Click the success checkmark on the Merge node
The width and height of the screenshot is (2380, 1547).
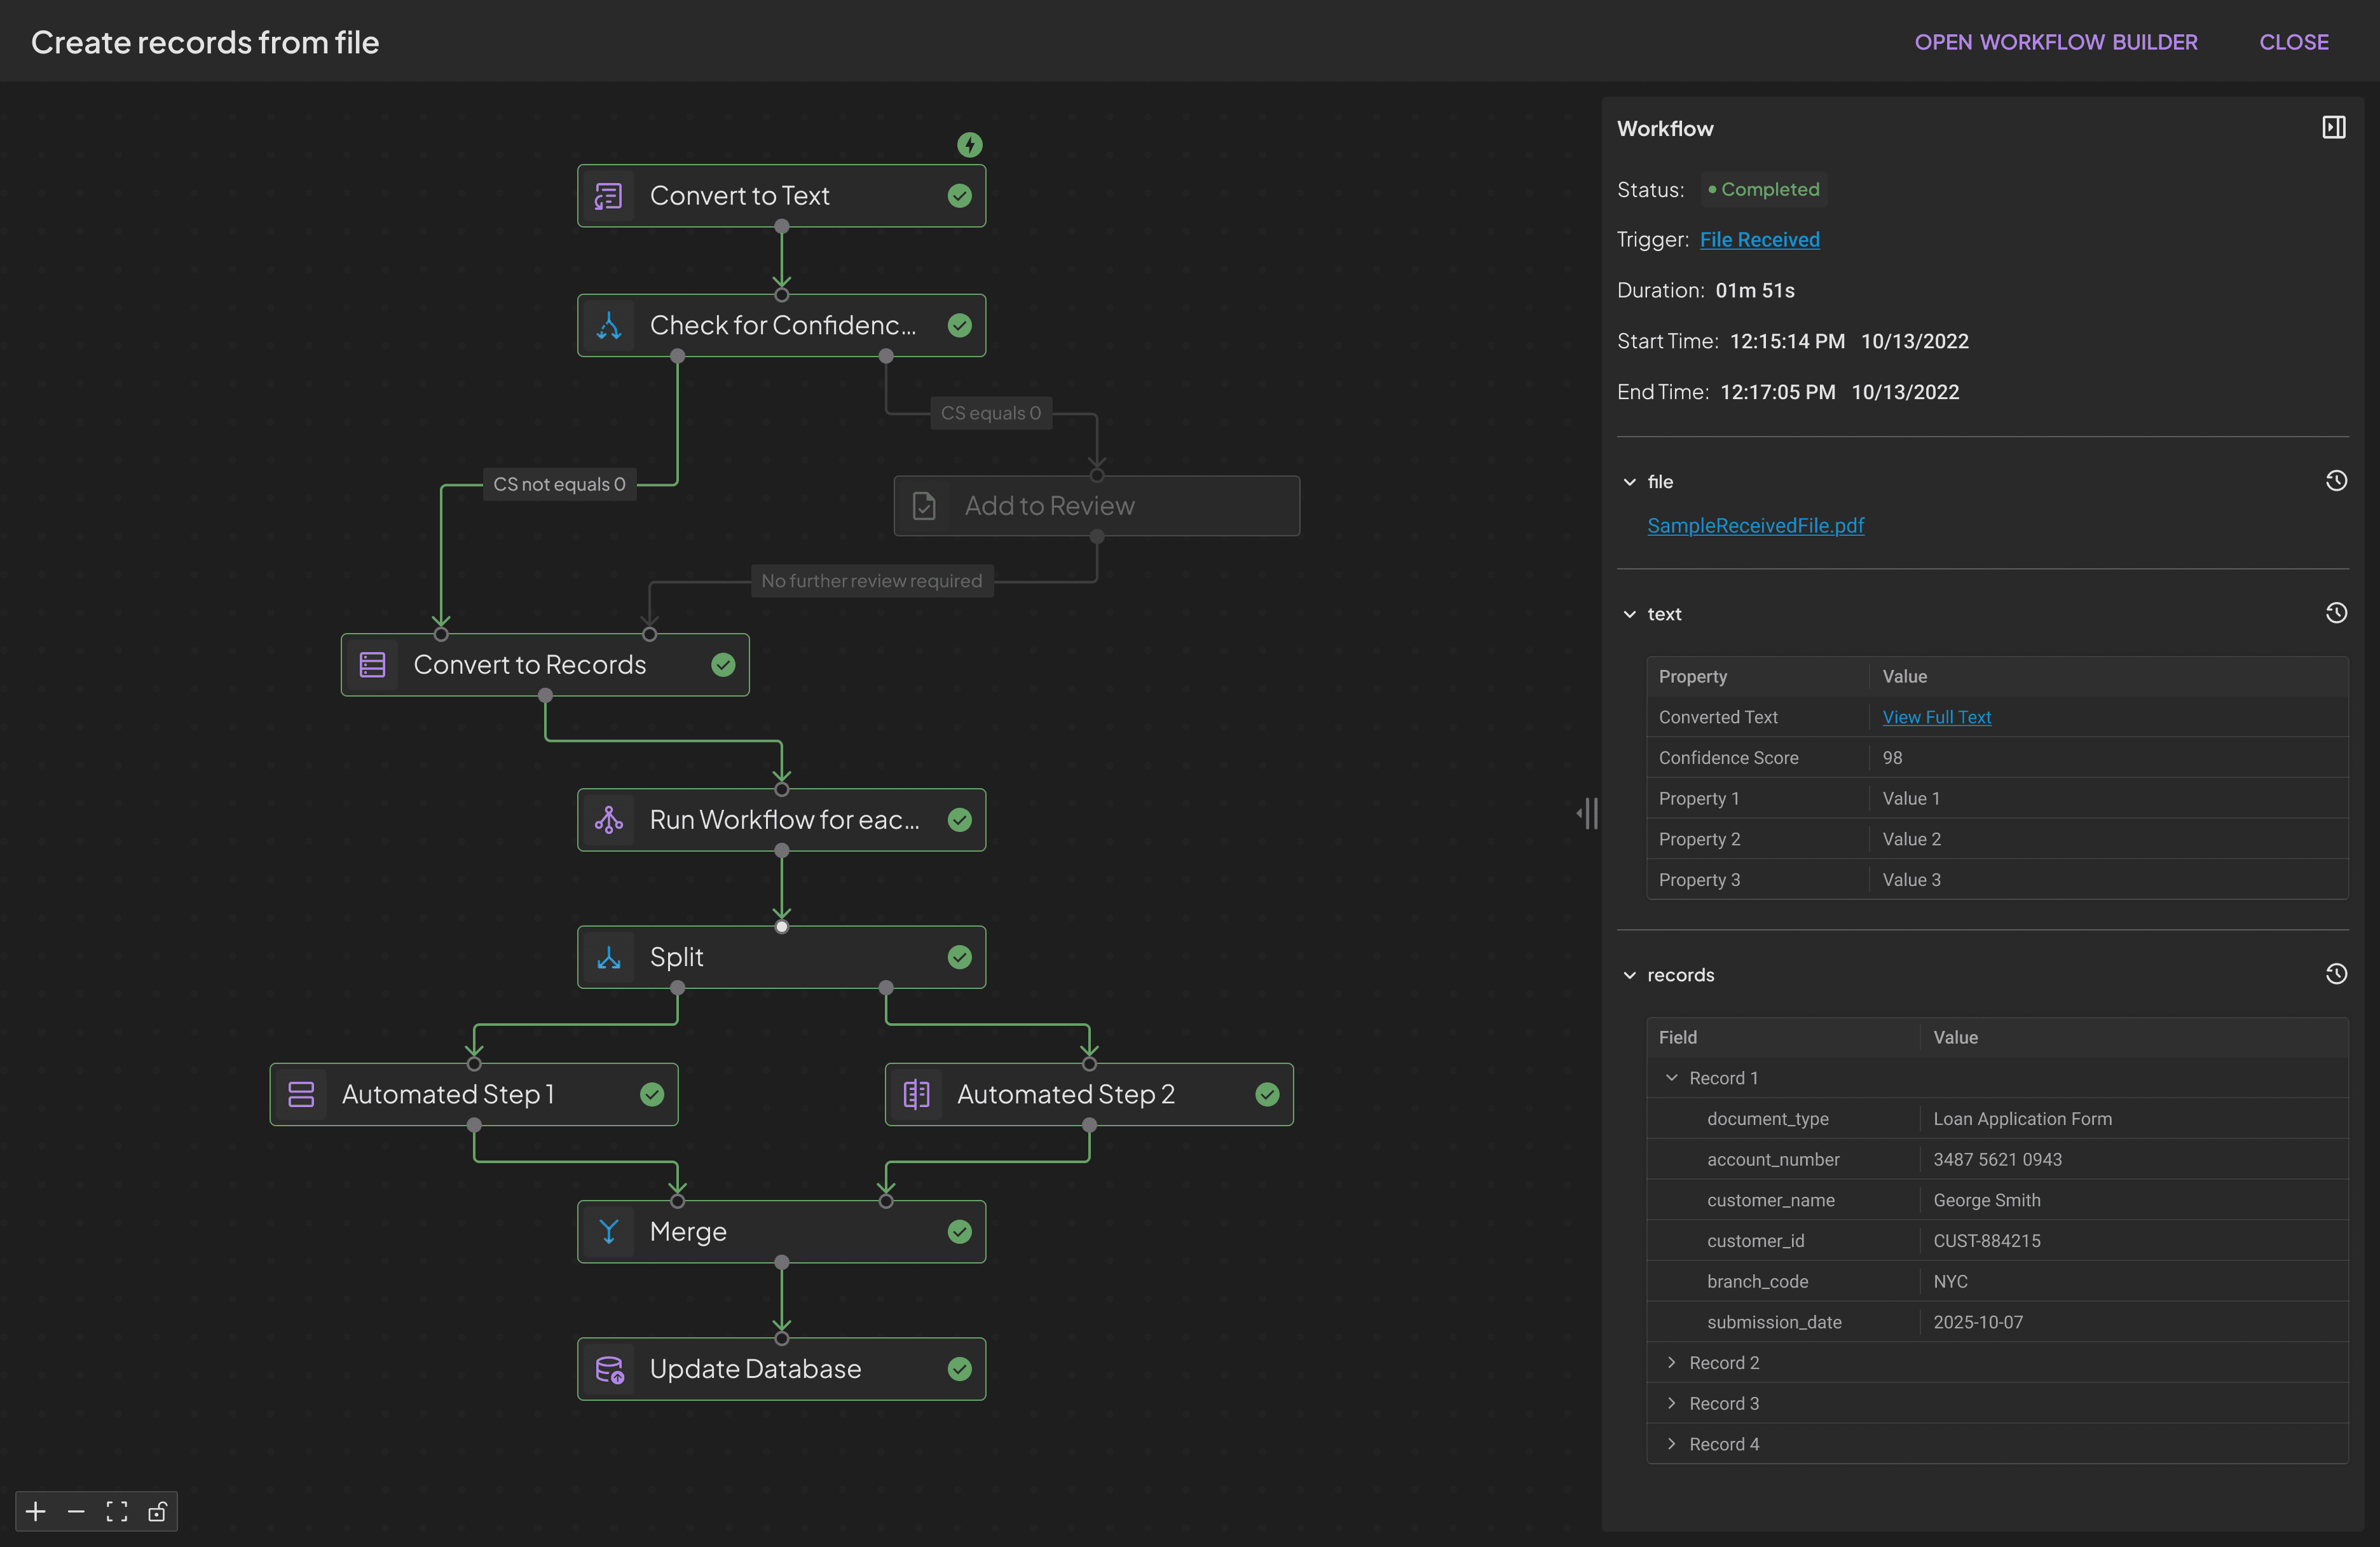point(959,1231)
